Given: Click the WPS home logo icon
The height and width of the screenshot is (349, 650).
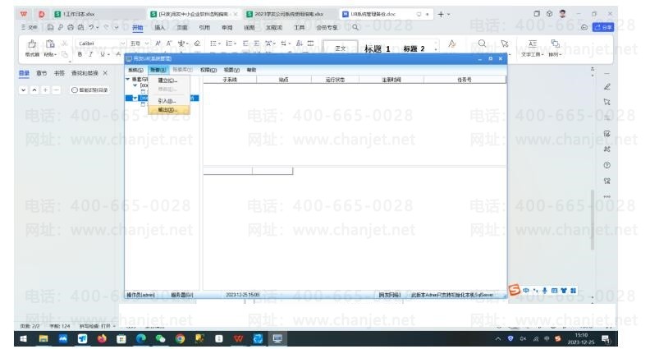Looking at the screenshot, I should pos(24,14).
